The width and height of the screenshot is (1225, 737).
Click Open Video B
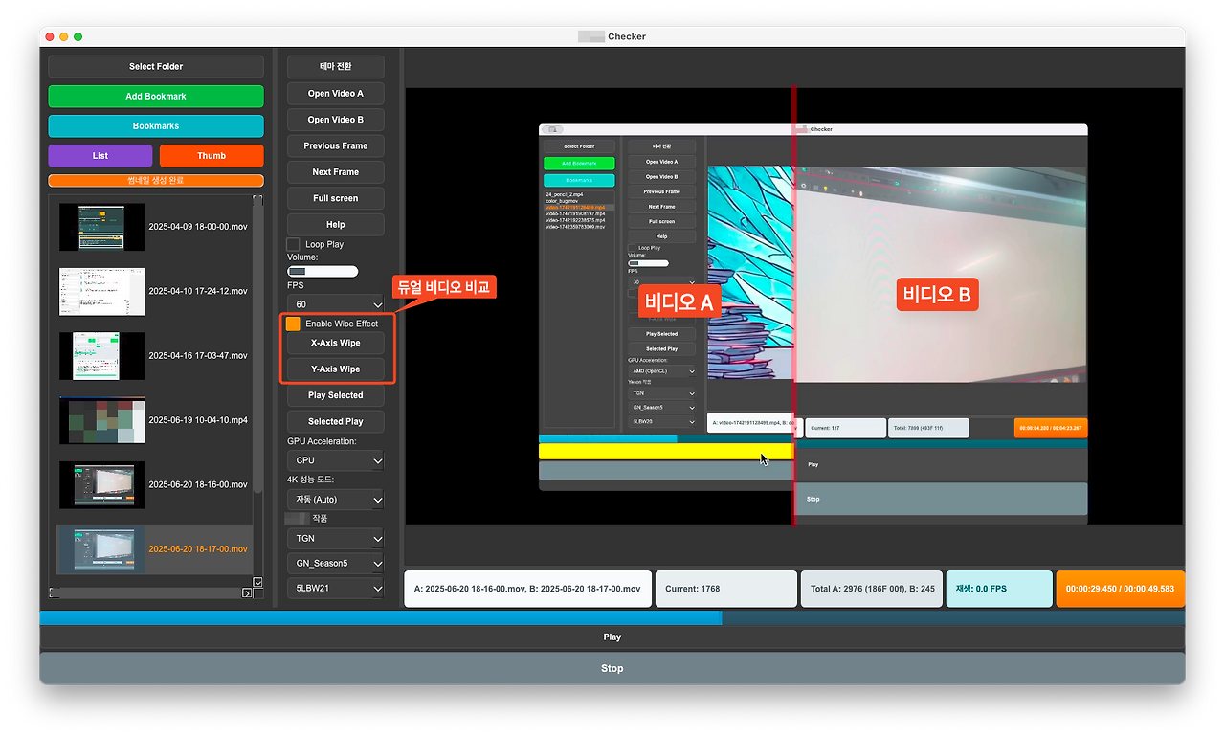[335, 120]
